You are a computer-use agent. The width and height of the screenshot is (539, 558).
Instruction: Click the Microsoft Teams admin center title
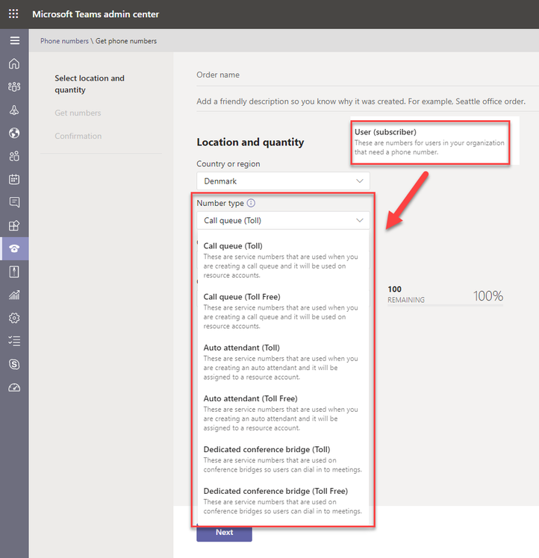click(x=96, y=14)
